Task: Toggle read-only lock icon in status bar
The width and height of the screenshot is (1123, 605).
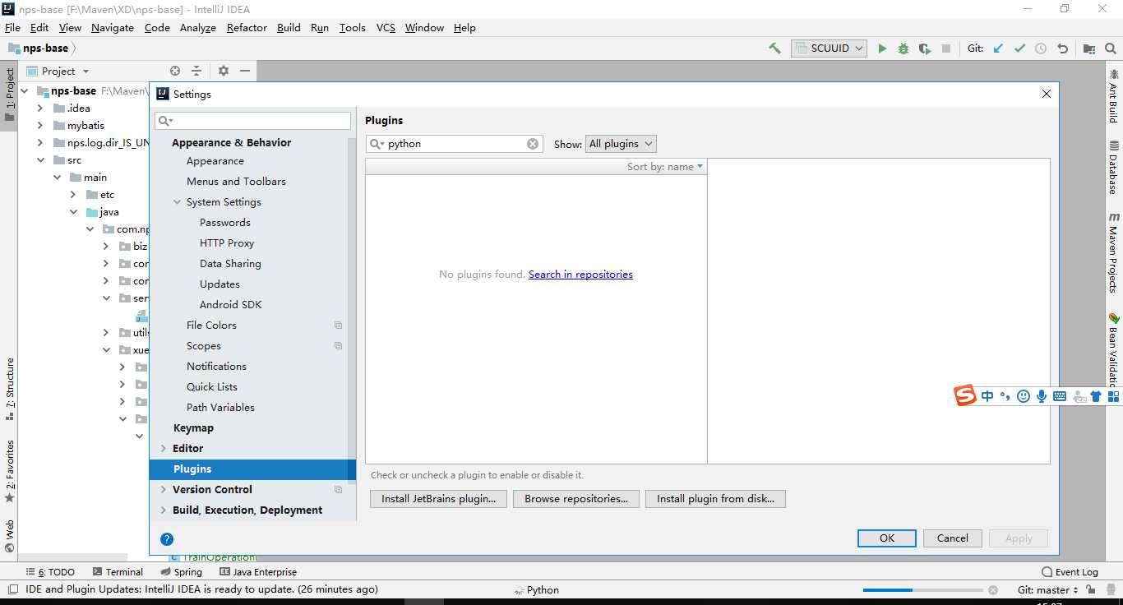Action: (1090, 589)
